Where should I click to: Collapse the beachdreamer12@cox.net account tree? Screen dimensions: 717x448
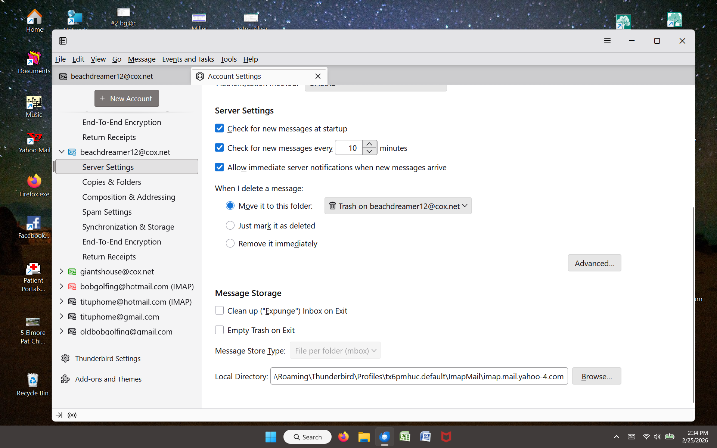(62, 152)
